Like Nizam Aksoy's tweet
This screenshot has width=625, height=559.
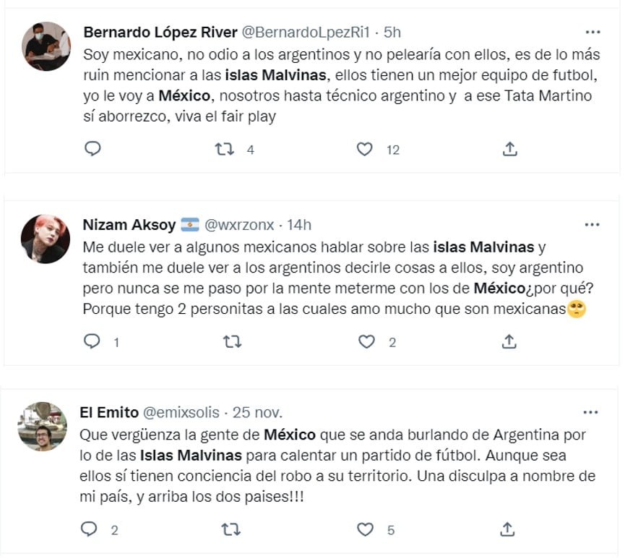point(367,341)
